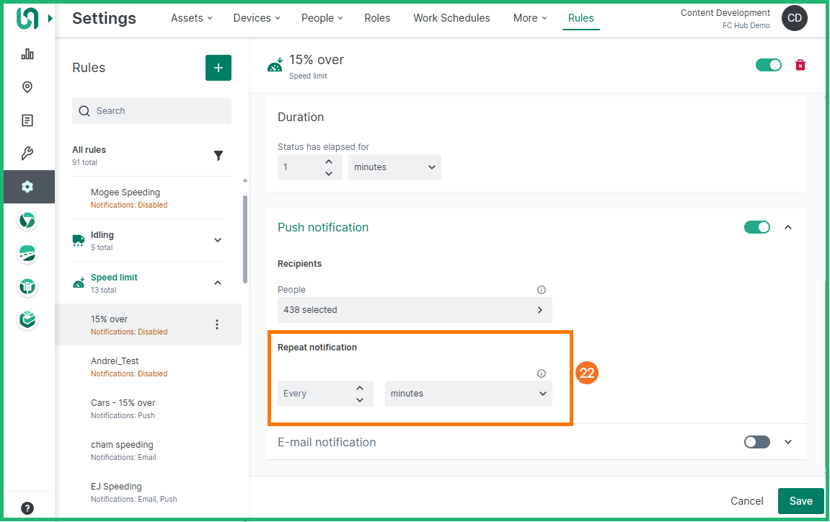Click the filter funnel icon in All rules
Viewport: 830px width, 522px height.
pyautogui.click(x=218, y=156)
